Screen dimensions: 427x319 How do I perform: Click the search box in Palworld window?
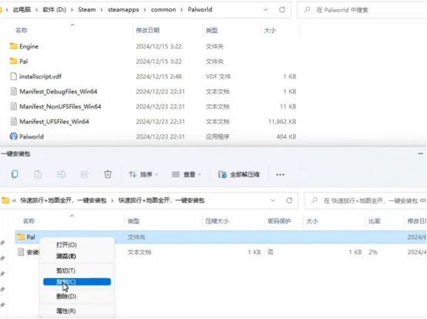pos(361,10)
